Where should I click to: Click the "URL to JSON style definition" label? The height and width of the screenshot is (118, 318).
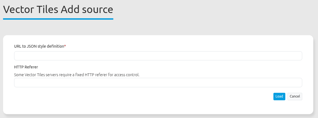tap(39, 46)
